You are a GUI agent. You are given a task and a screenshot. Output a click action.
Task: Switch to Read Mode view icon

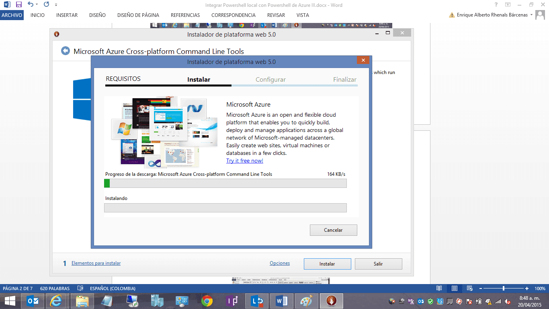[439, 288]
